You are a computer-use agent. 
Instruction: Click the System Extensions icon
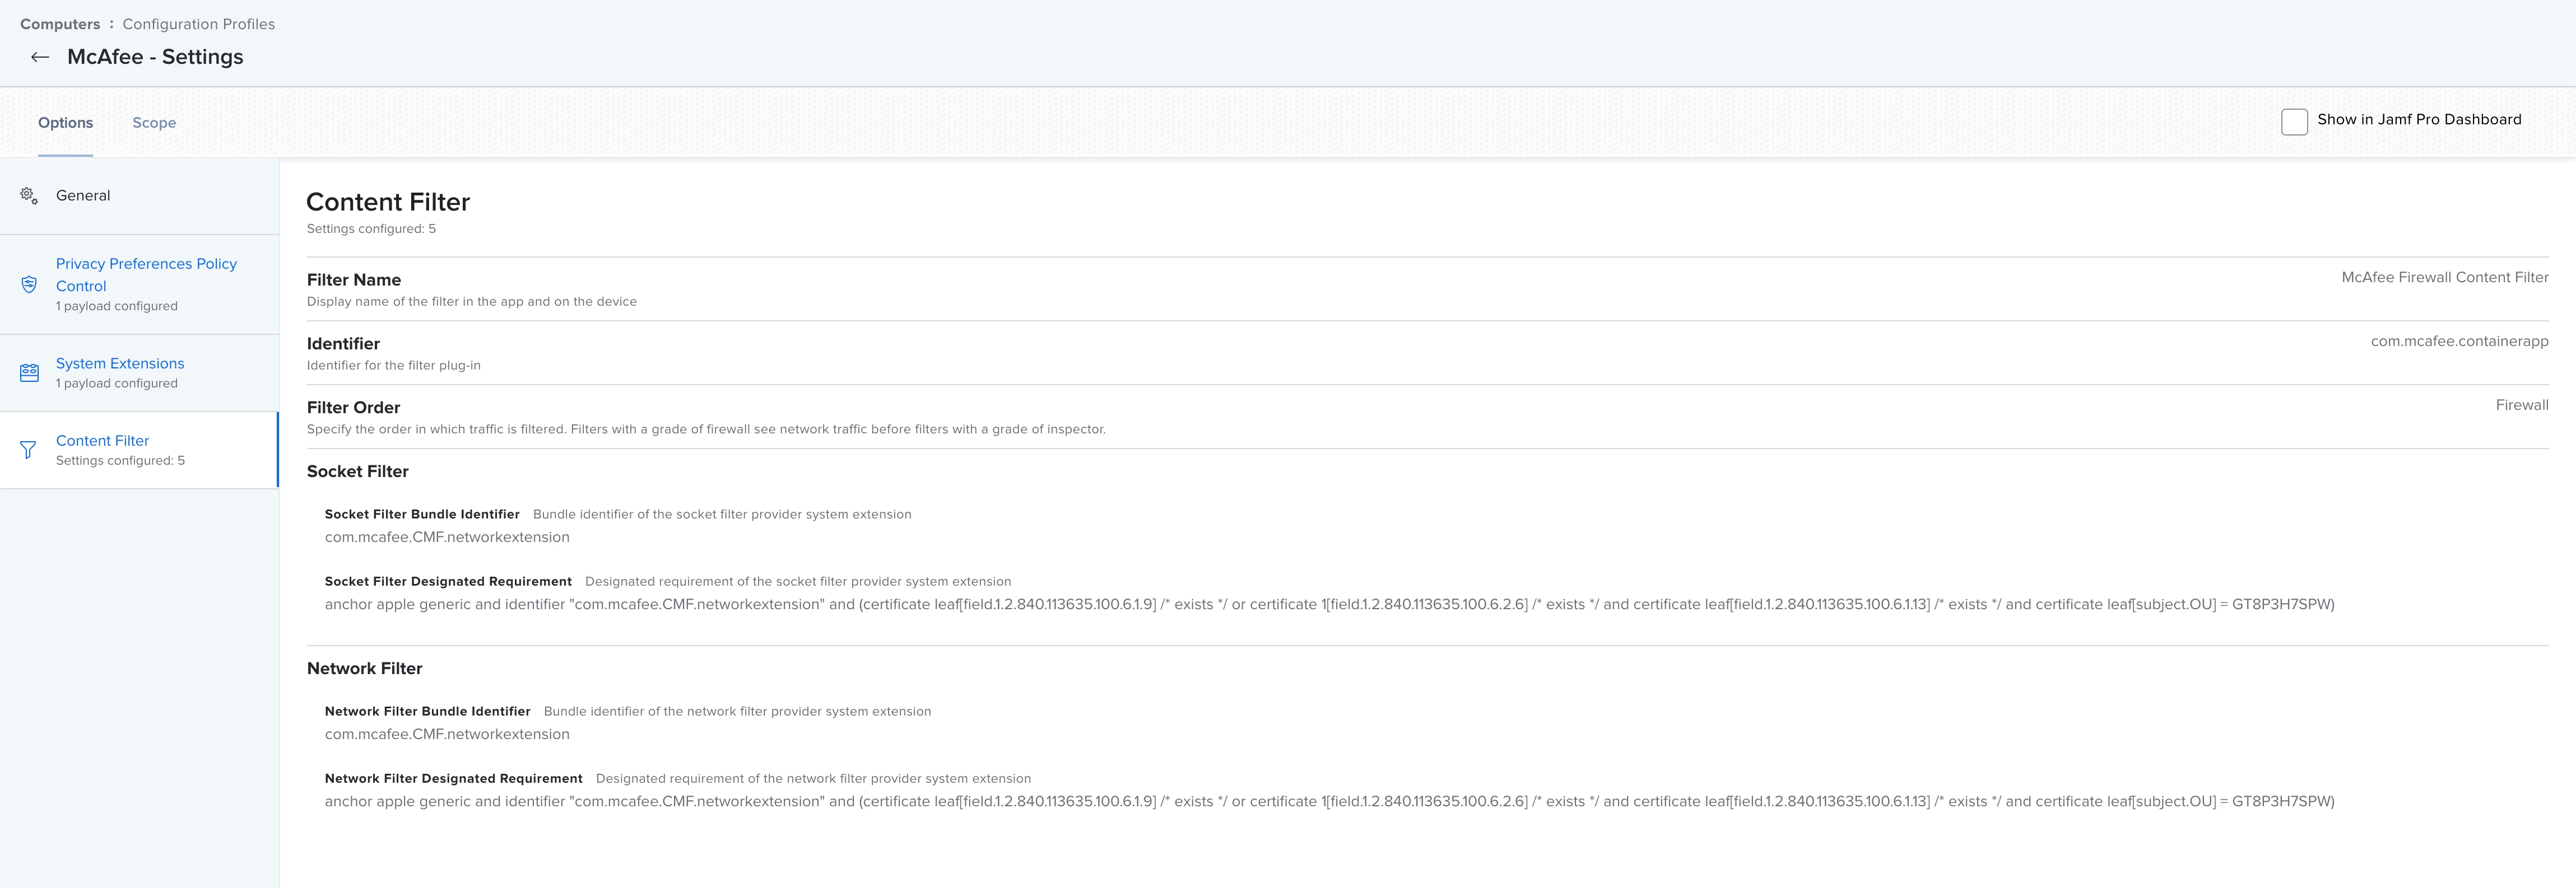[x=29, y=372]
